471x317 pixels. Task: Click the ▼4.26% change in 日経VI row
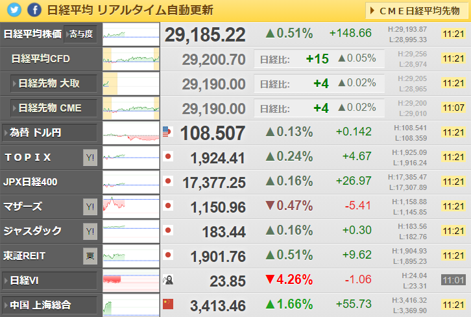tap(289, 279)
